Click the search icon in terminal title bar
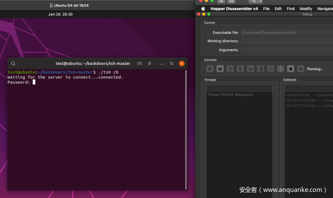 [x=13, y=63]
